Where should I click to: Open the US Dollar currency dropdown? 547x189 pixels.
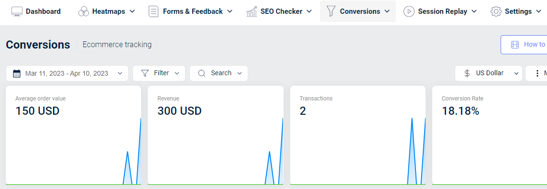coord(488,73)
